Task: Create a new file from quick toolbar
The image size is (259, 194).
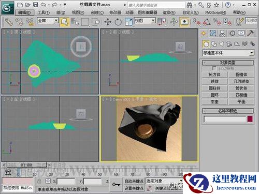Action: (x=20, y=5)
